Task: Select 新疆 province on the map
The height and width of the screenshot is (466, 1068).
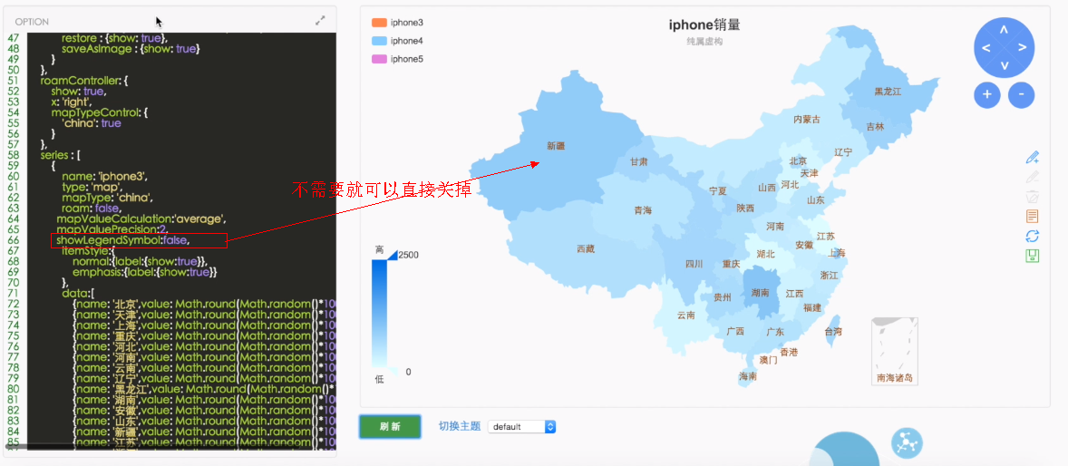Action: [x=557, y=146]
